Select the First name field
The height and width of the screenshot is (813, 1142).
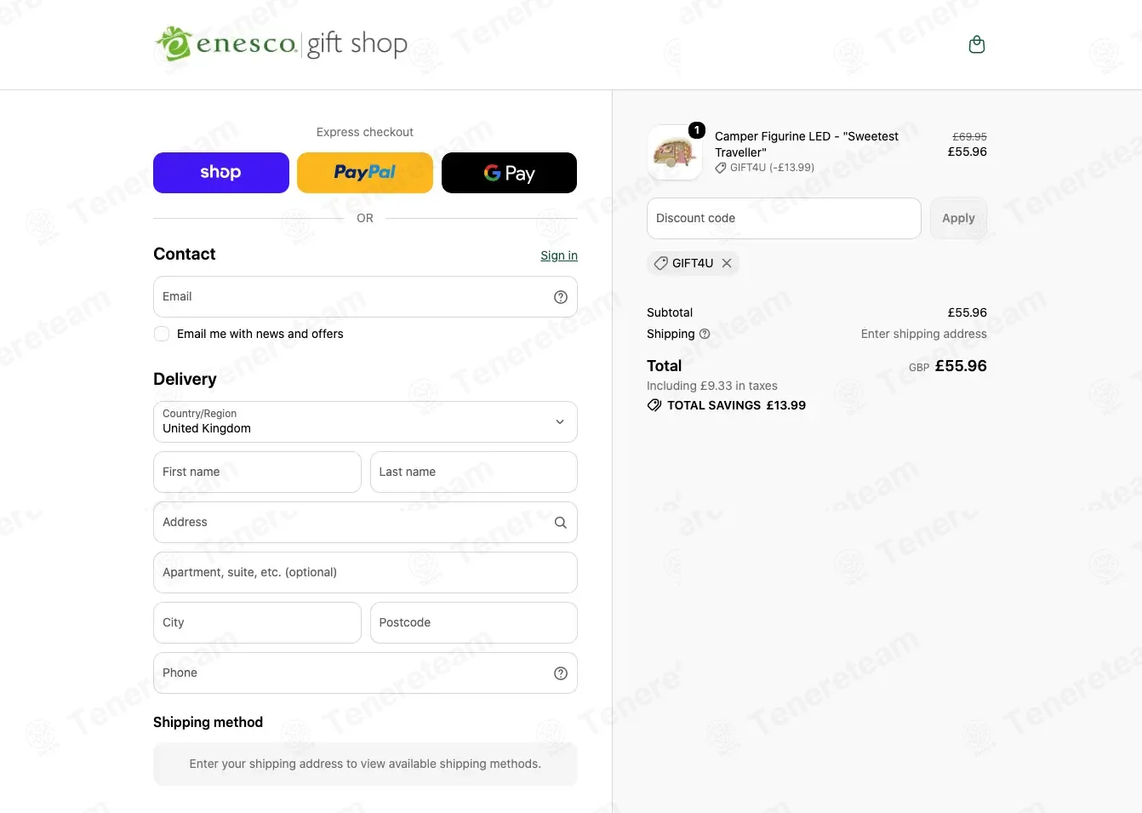[x=257, y=472]
